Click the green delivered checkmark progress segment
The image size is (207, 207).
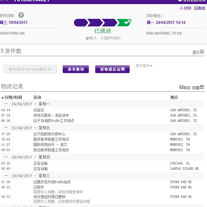point(124,22)
